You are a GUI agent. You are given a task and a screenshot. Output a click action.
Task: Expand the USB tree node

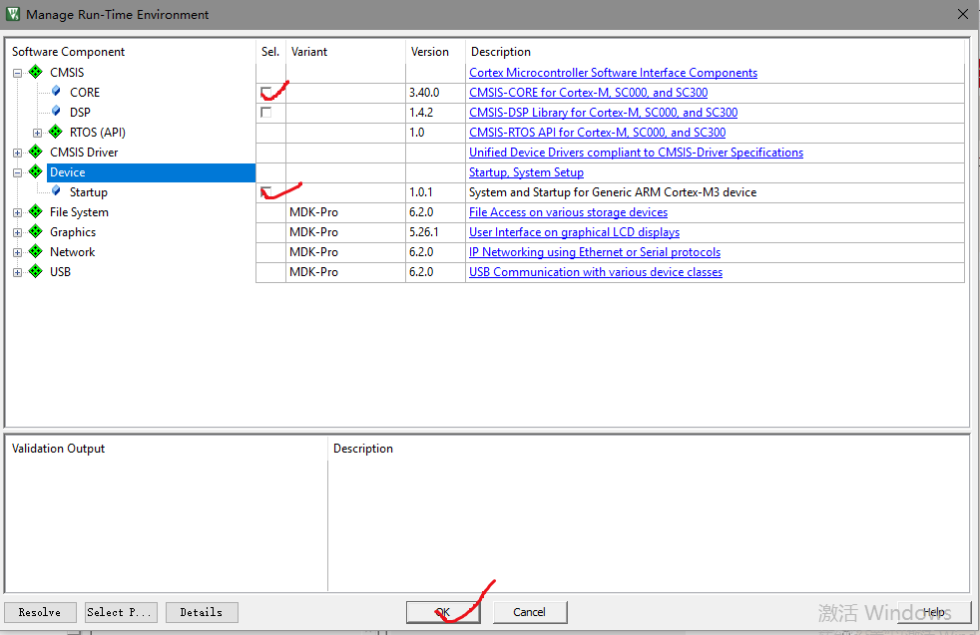18,273
